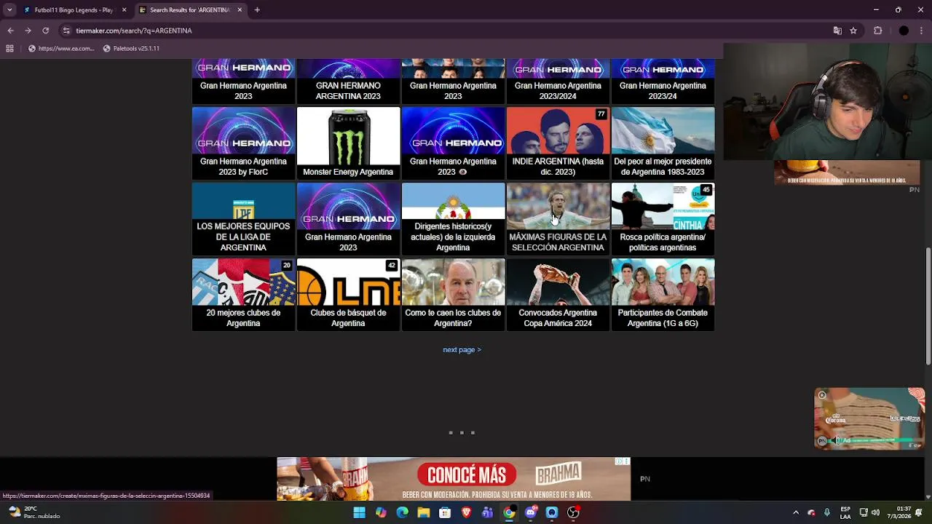This screenshot has width=932, height=524.
Task: Close the Search Results tab
Action: (240, 10)
